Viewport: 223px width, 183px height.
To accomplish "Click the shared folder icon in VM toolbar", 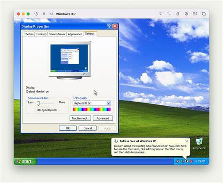I will (195, 14).
